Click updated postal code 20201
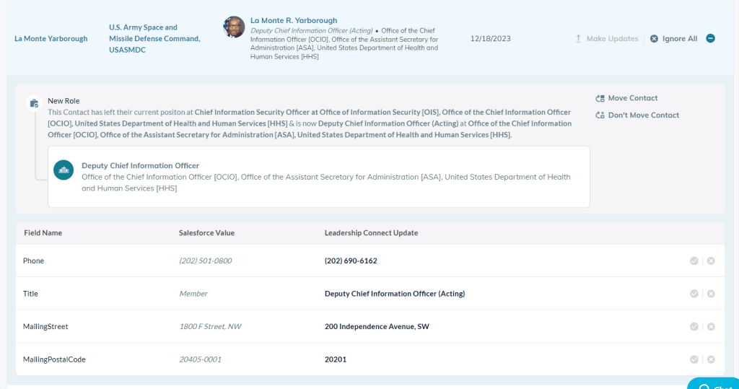Screen dimensions: 739x389 335,359
